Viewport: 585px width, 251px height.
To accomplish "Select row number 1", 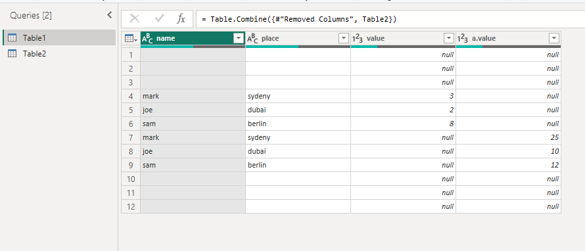I will (131, 55).
